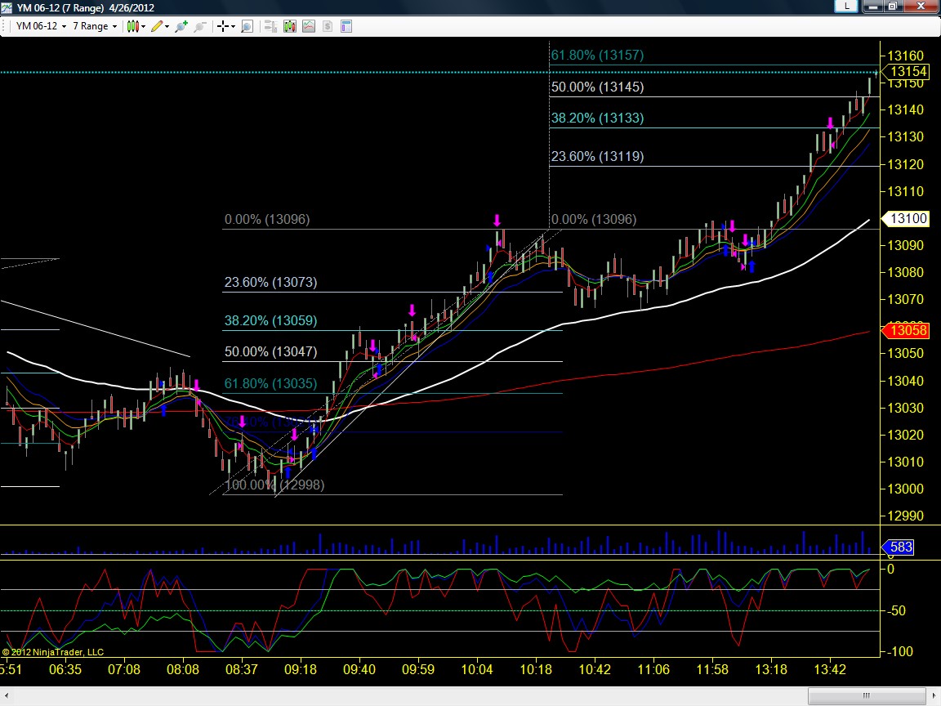This screenshot has height=706, width=941.
Task: Click the 13100 white moving average price label
Action: pyautogui.click(x=908, y=218)
